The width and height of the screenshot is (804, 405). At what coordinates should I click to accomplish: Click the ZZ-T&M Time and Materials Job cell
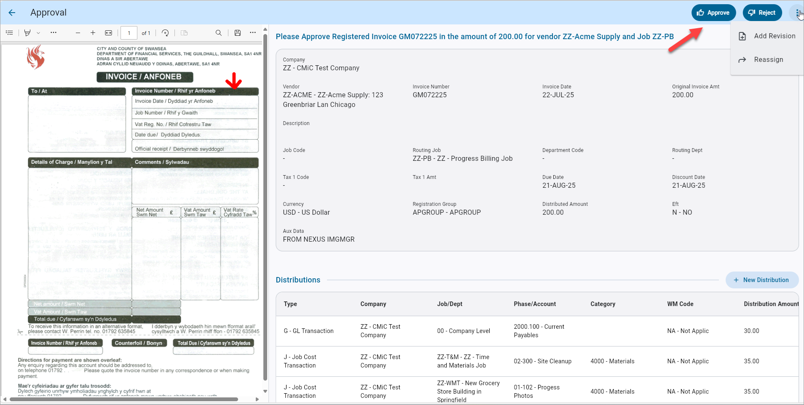(463, 361)
